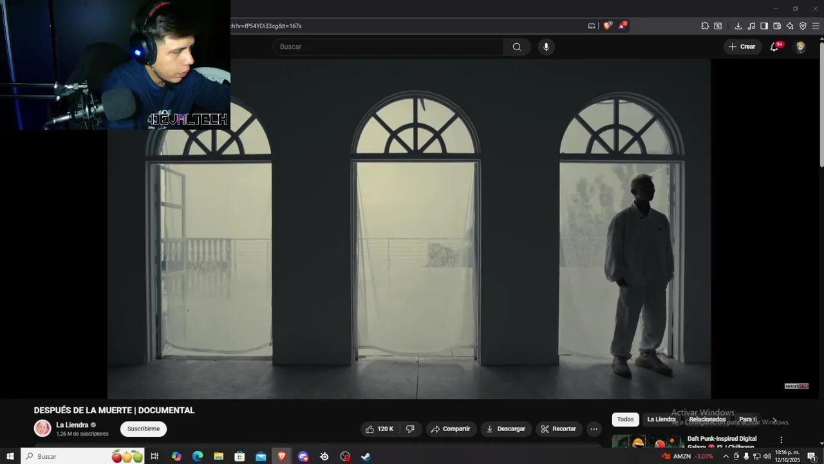Click the Compartir button
The height and width of the screenshot is (464, 824).
[451, 429]
